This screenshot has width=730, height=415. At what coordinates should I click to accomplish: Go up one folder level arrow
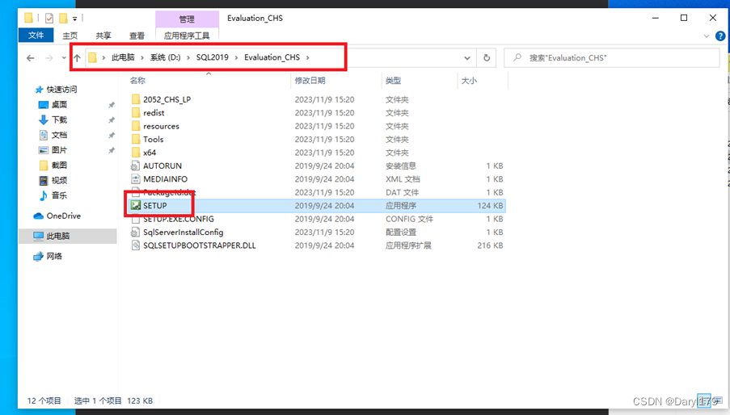point(77,58)
